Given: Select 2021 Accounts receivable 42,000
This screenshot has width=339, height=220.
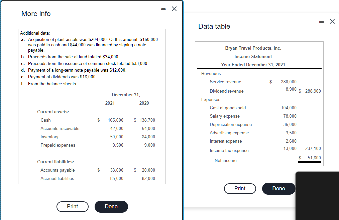Looking at the screenshot, I should [117, 129].
